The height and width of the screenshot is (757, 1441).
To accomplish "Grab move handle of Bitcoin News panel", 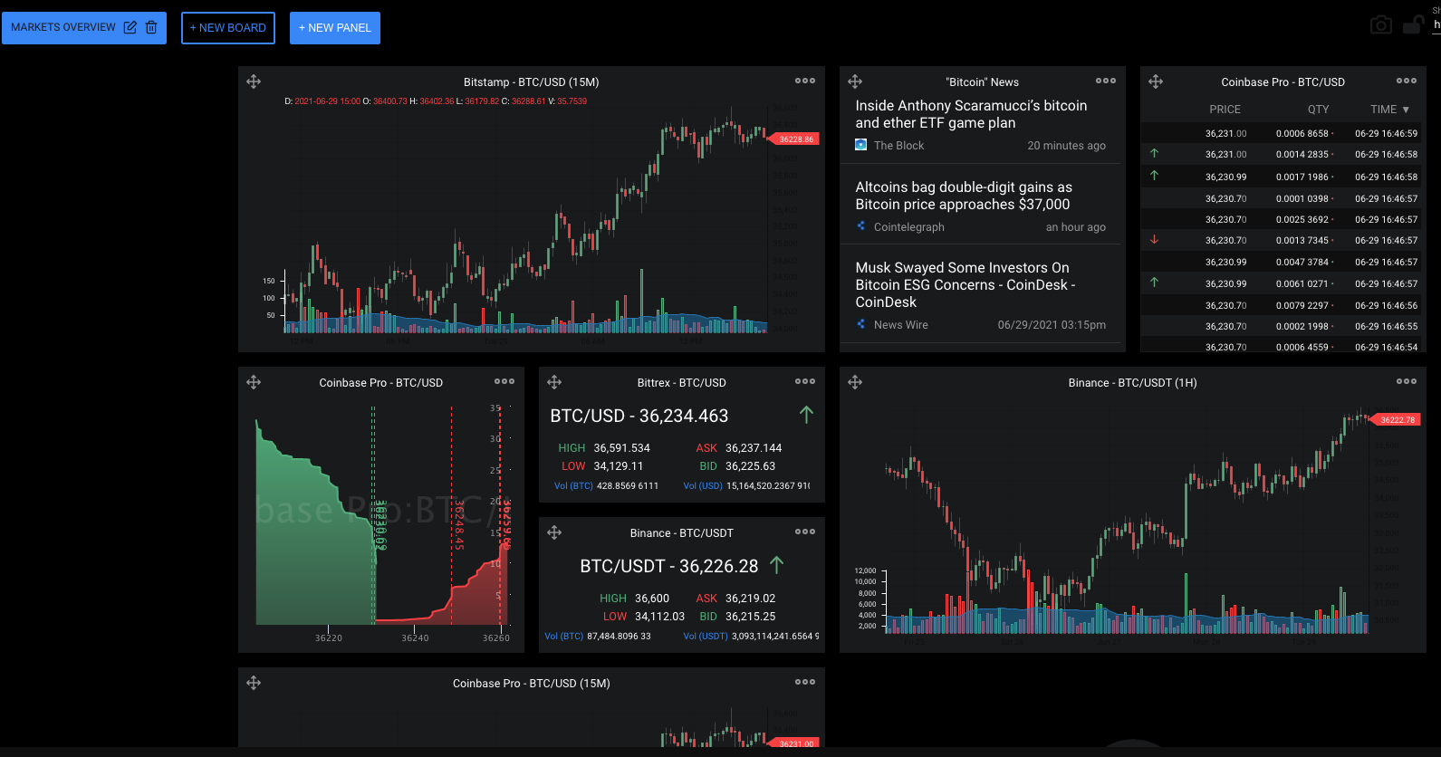I will tap(855, 81).
